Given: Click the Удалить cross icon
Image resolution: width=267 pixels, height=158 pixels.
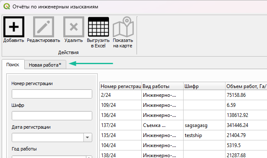Looking at the screenshot, I should (74, 27).
